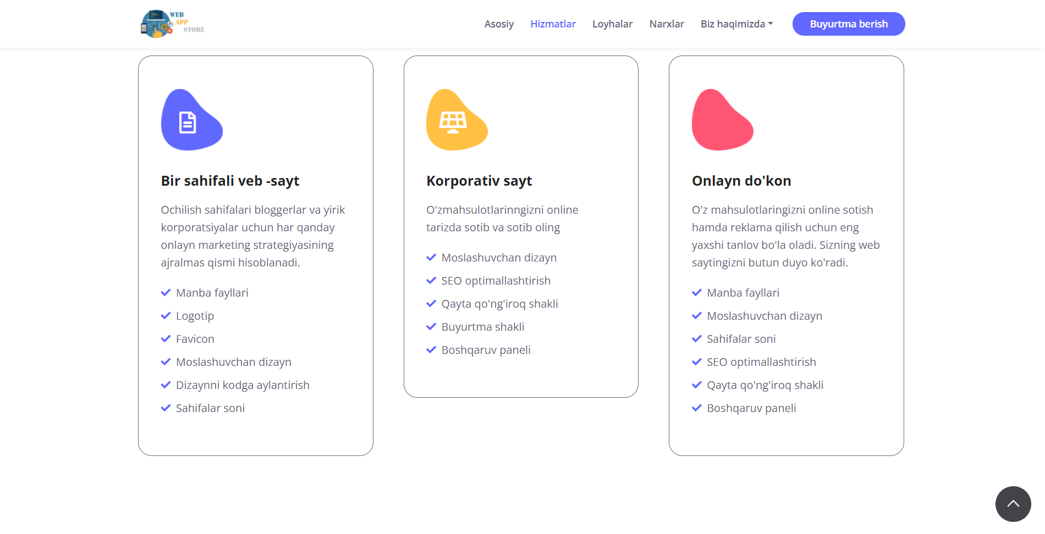Select the Bir sahifali veb -sayt heading

pyautogui.click(x=230, y=180)
